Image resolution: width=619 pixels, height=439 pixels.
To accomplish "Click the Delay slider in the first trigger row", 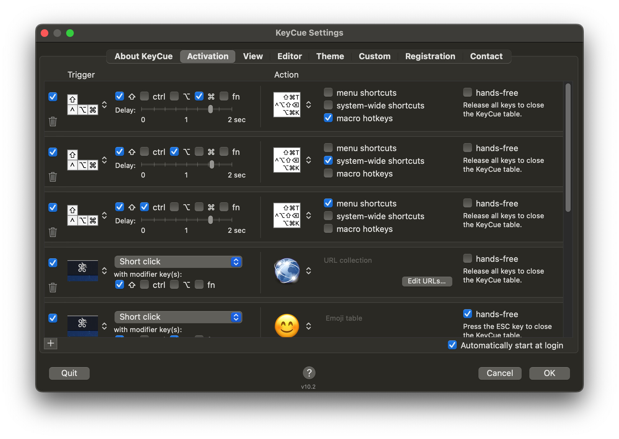I will [x=187, y=109].
